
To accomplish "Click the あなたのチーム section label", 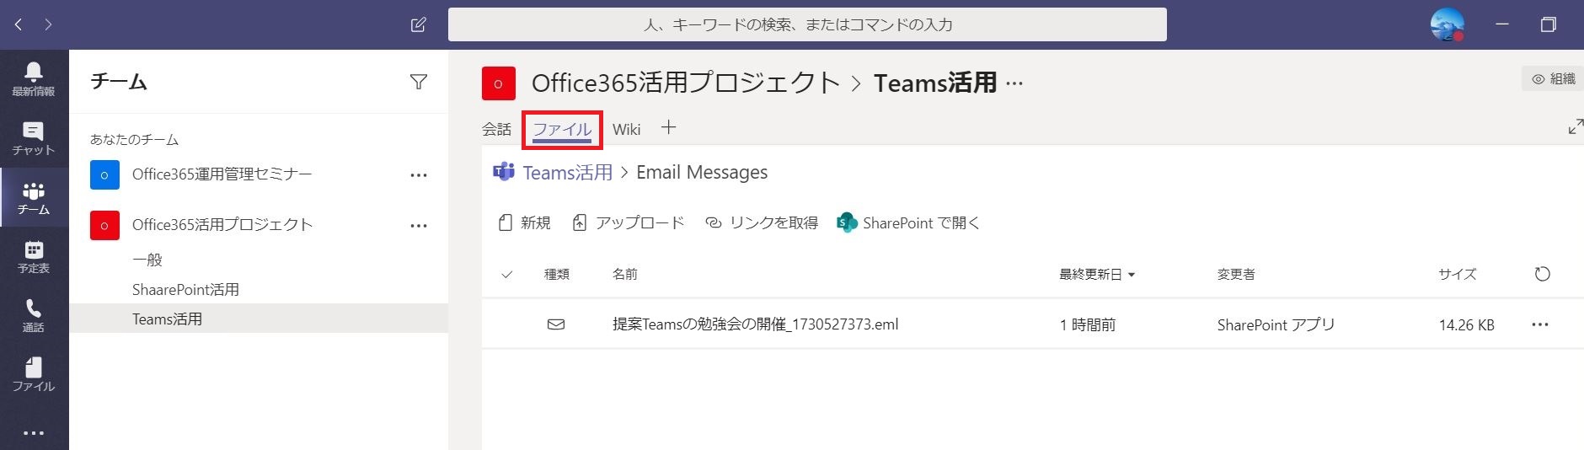I will click(134, 139).
